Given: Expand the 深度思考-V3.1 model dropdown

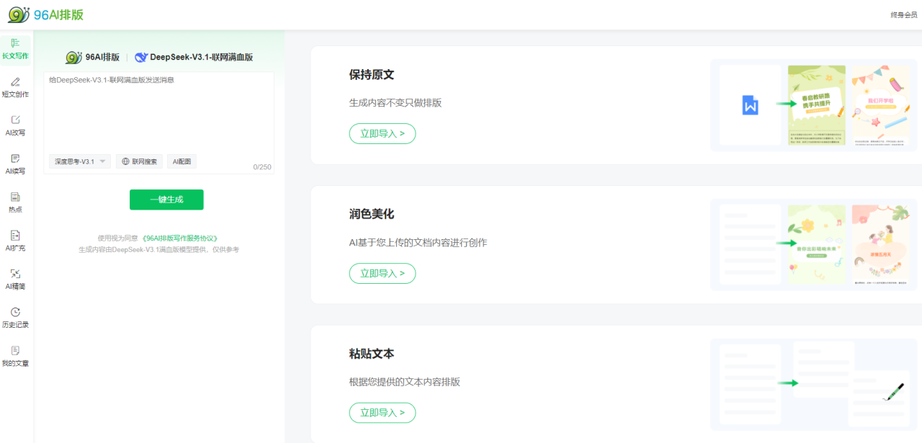Looking at the screenshot, I should pos(80,161).
